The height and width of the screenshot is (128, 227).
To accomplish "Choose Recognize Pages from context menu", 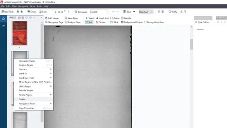I will point(34,61).
